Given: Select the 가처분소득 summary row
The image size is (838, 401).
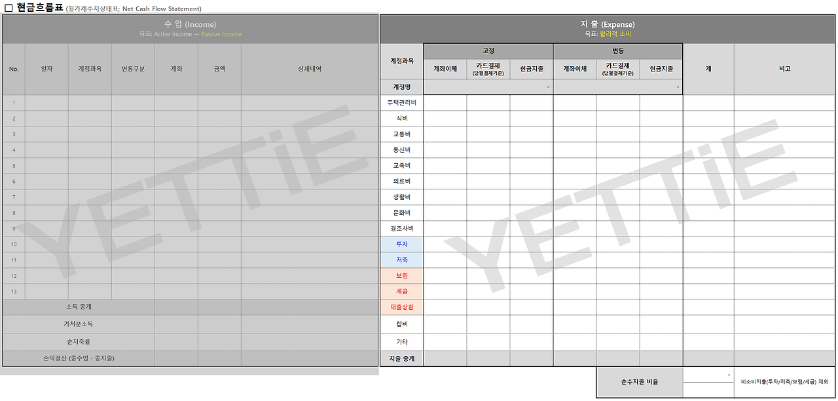Looking at the screenshot, I should [79, 324].
